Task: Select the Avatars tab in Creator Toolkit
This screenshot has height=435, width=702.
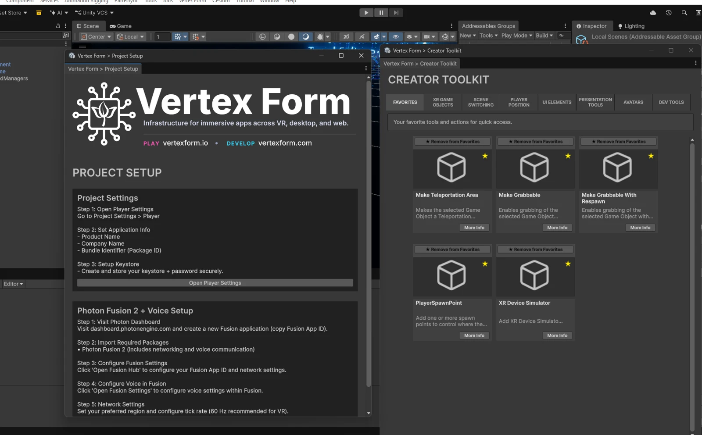Action: (633, 102)
